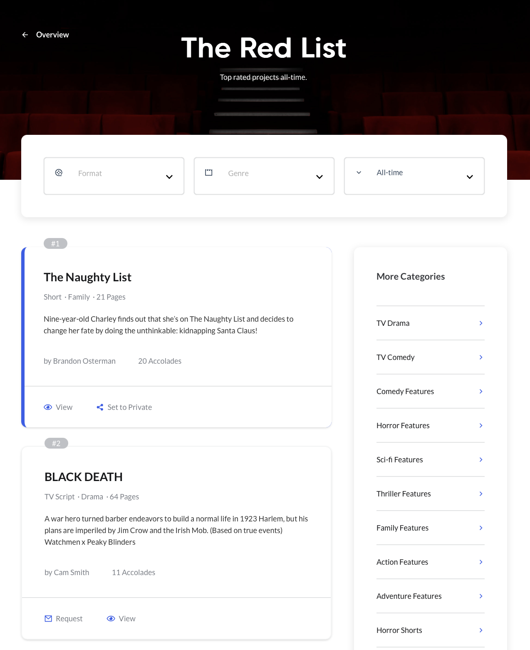
Task: Click the eye icon on BLACK DEATH card
Action: coord(111,619)
